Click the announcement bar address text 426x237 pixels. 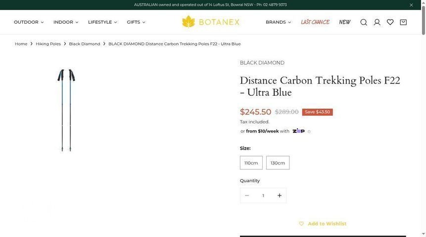coord(210,4)
